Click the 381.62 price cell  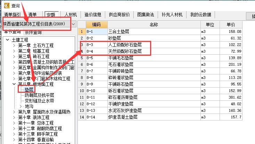coord(231,97)
